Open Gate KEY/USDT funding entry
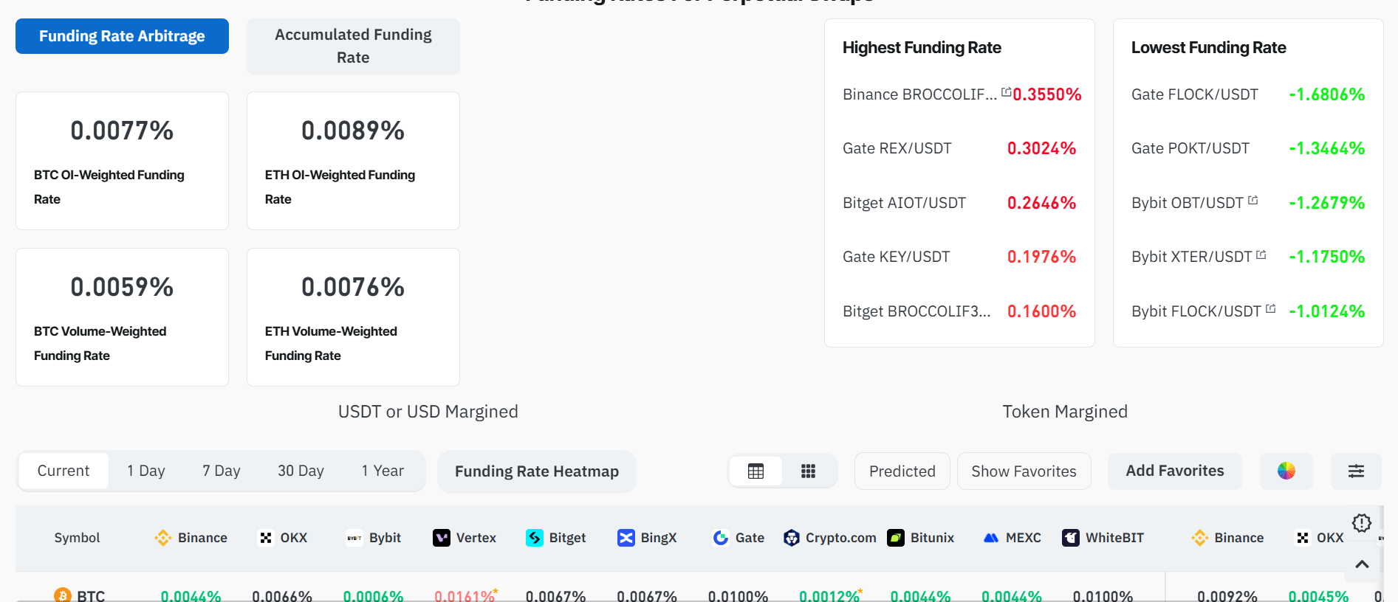Image resolution: width=1398 pixels, height=602 pixels. pos(897,257)
